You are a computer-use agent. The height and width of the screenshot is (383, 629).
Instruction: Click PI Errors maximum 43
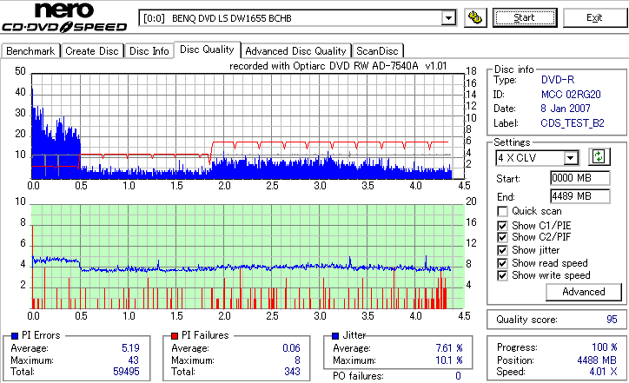click(134, 360)
